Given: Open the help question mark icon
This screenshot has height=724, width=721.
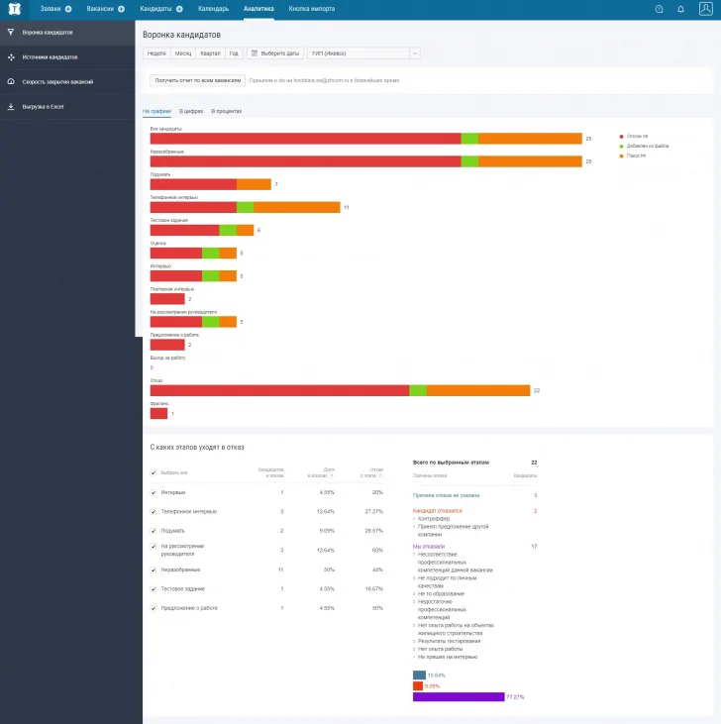Looking at the screenshot, I should [660, 9].
